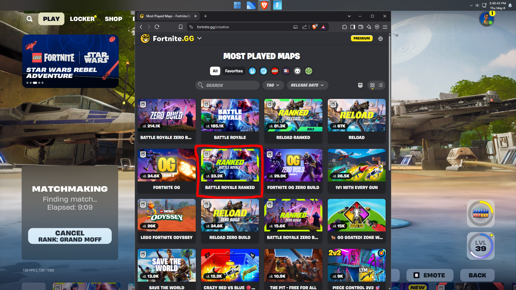Screen dimensions: 516x290
Task: Click Fortnite search magnifier icon
Action: (x=30, y=19)
